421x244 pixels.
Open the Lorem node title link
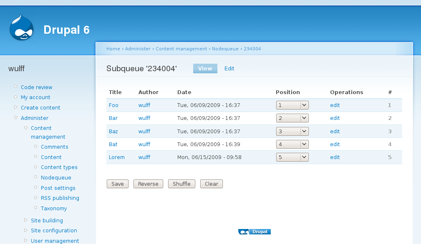(x=116, y=157)
